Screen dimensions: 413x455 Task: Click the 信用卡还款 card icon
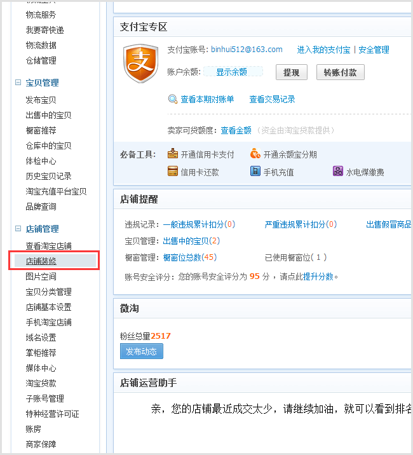173,171
